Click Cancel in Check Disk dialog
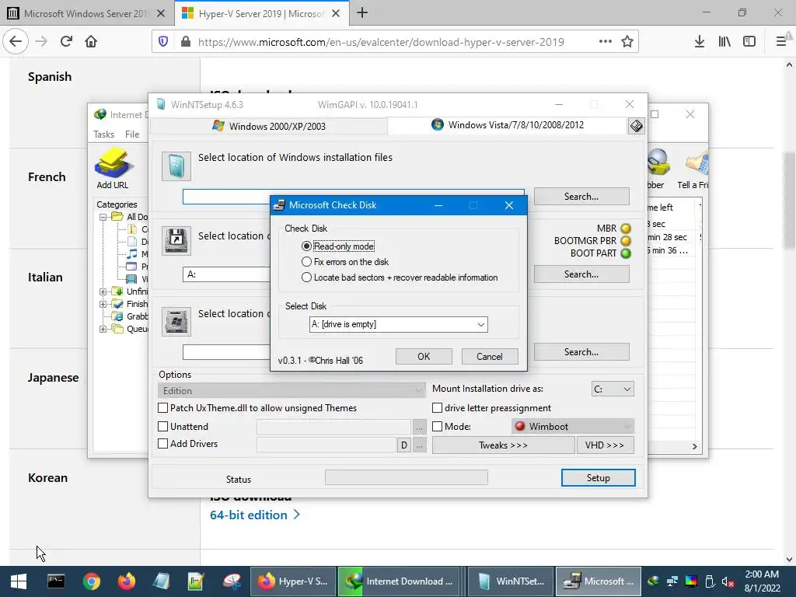The image size is (796, 597). (490, 356)
